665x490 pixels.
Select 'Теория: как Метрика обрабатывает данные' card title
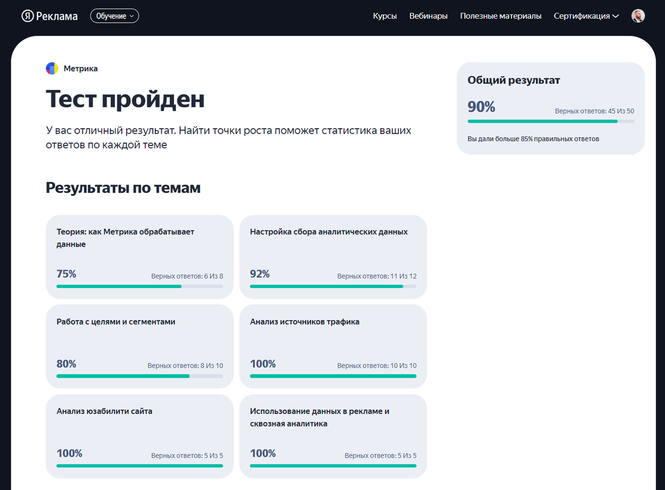125,238
